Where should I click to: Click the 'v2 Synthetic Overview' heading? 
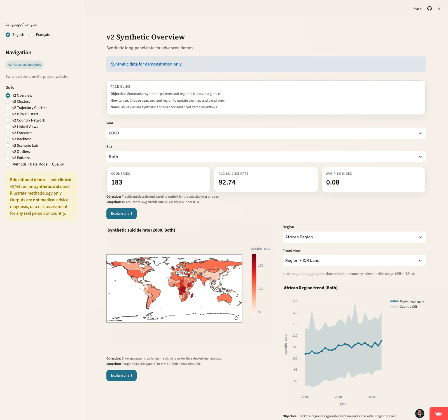pyautogui.click(x=146, y=37)
